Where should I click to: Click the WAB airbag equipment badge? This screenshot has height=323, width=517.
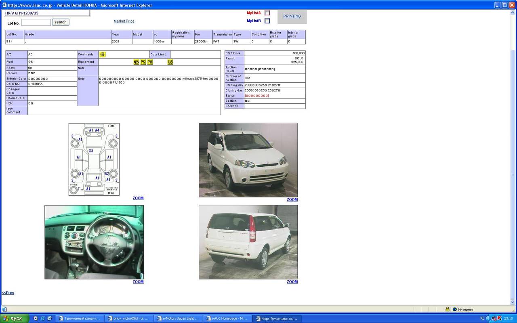point(170,62)
